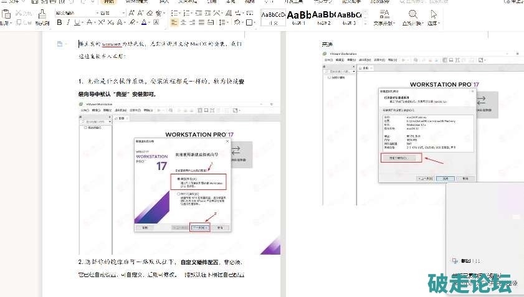
Task: Switch to the highlighted Home ribbon tab
Action: 109,2
